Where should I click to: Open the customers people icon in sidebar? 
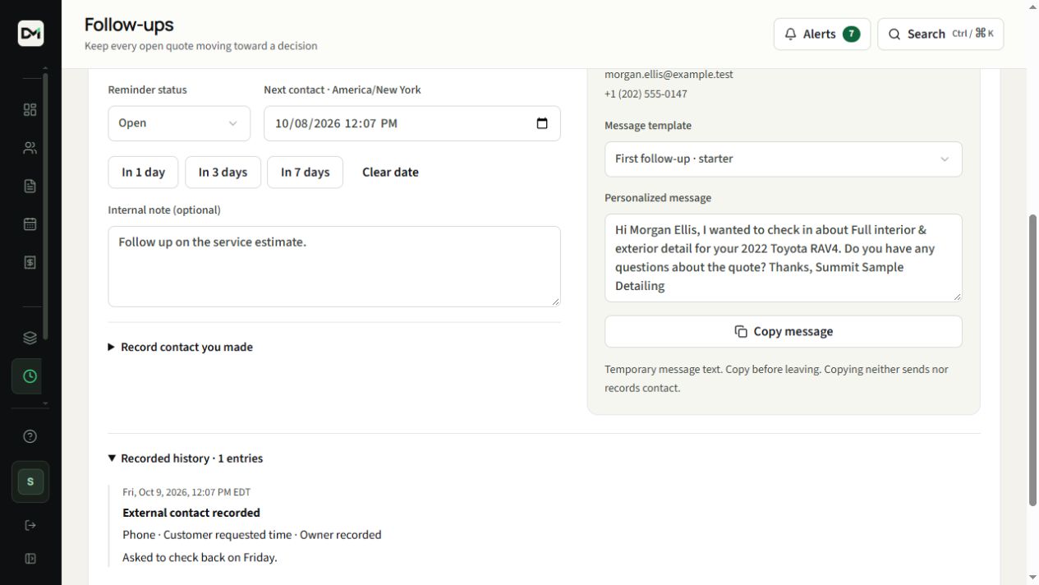tap(30, 148)
